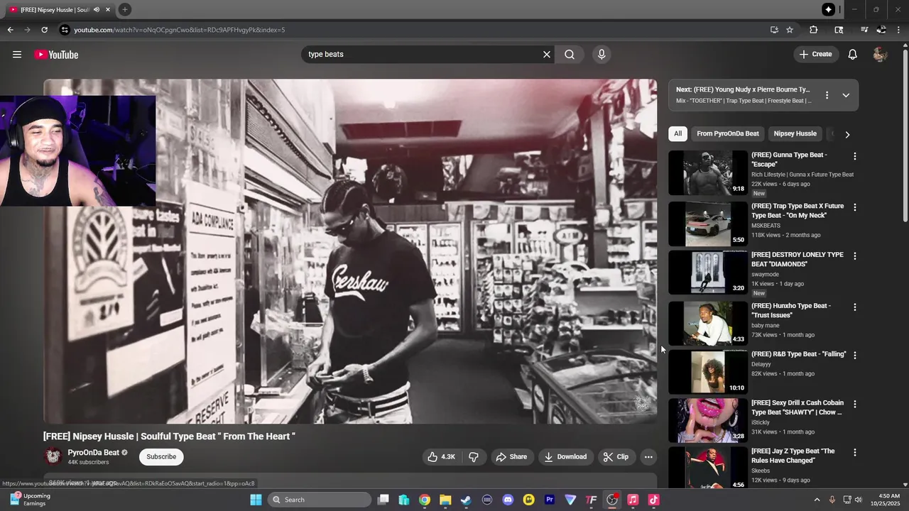The height and width of the screenshot is (511, 909).
Task: Open the YouTube hamburger guide menu
Action: [17, 55]
